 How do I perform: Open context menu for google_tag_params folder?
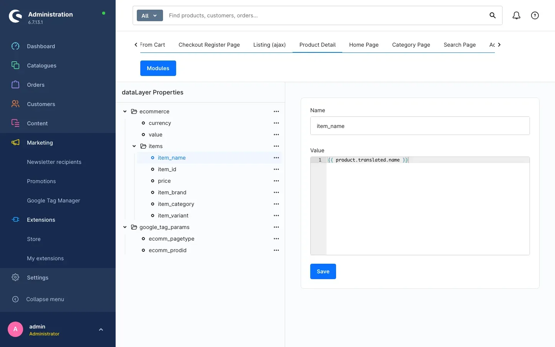click(276, 227)
